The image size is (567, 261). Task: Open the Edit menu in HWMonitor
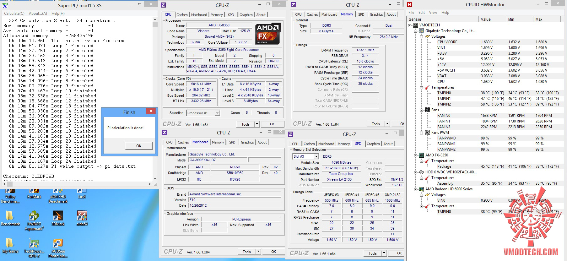pyautogui.click(x=422, y=13)
